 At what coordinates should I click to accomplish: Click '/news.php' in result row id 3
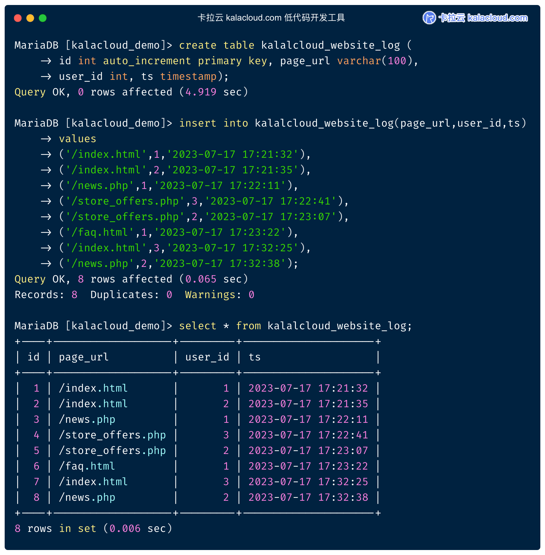[x=87, y=419]
